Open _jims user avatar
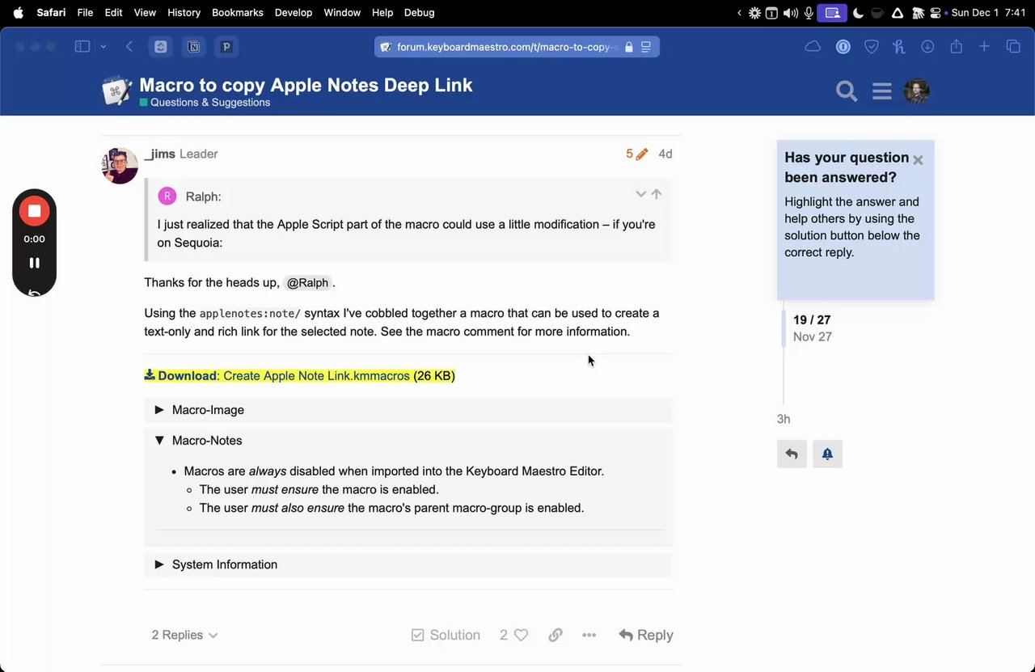 click(120, 166)
